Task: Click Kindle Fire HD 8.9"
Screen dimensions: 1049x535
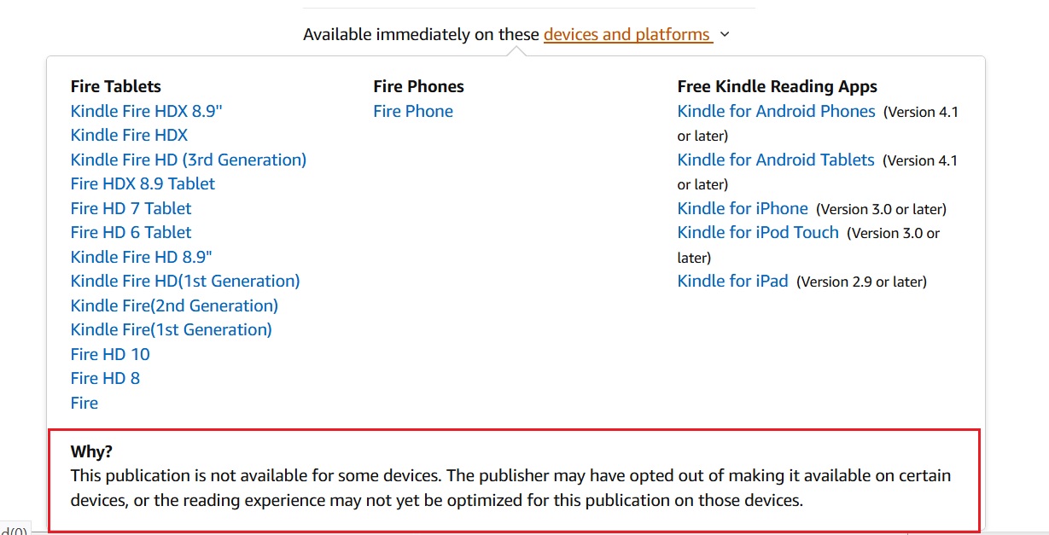Action: point(141,257)
